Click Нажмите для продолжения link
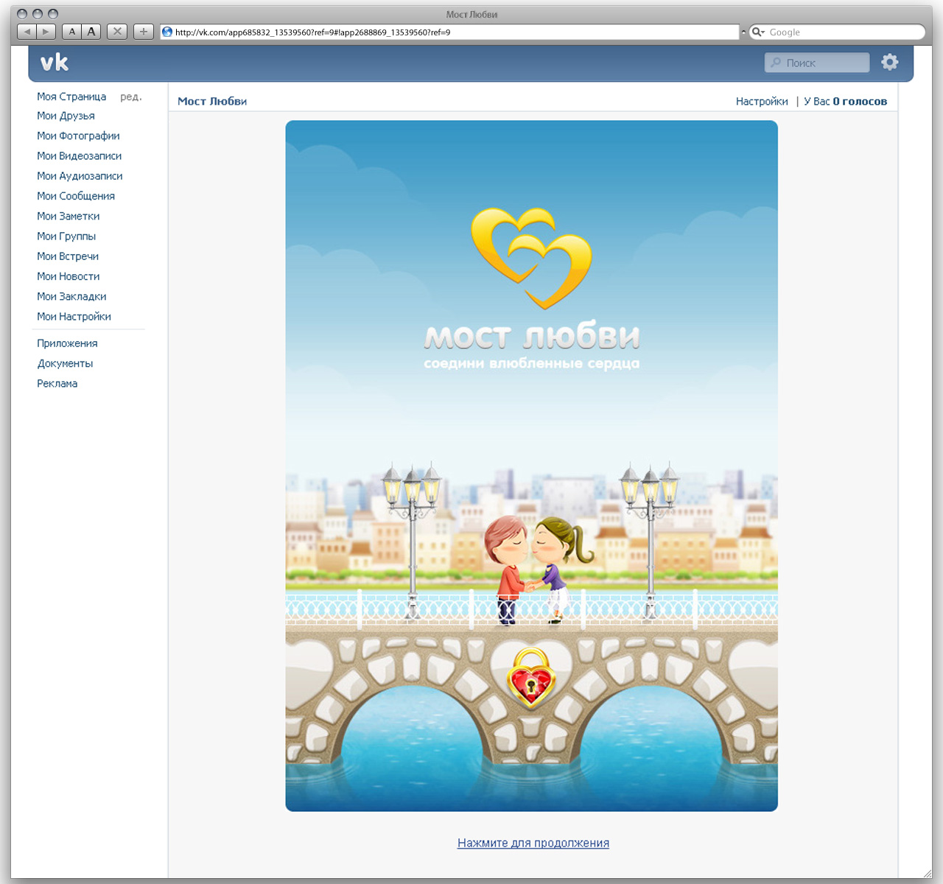 point(533,843)
